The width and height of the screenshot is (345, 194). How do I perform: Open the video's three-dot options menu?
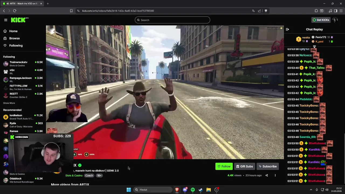[x=275, y=175]
